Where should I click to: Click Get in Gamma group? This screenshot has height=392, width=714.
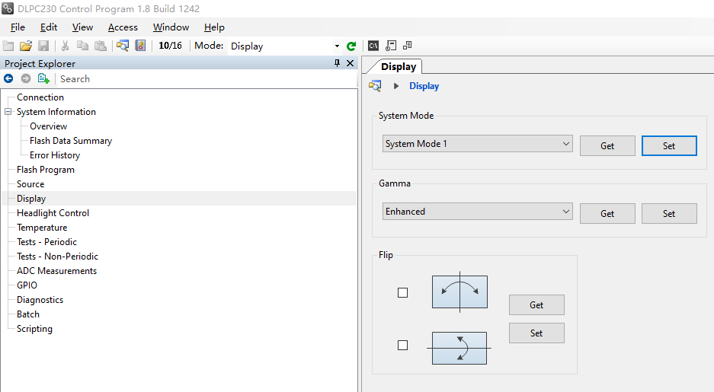[x=607, y=213]
